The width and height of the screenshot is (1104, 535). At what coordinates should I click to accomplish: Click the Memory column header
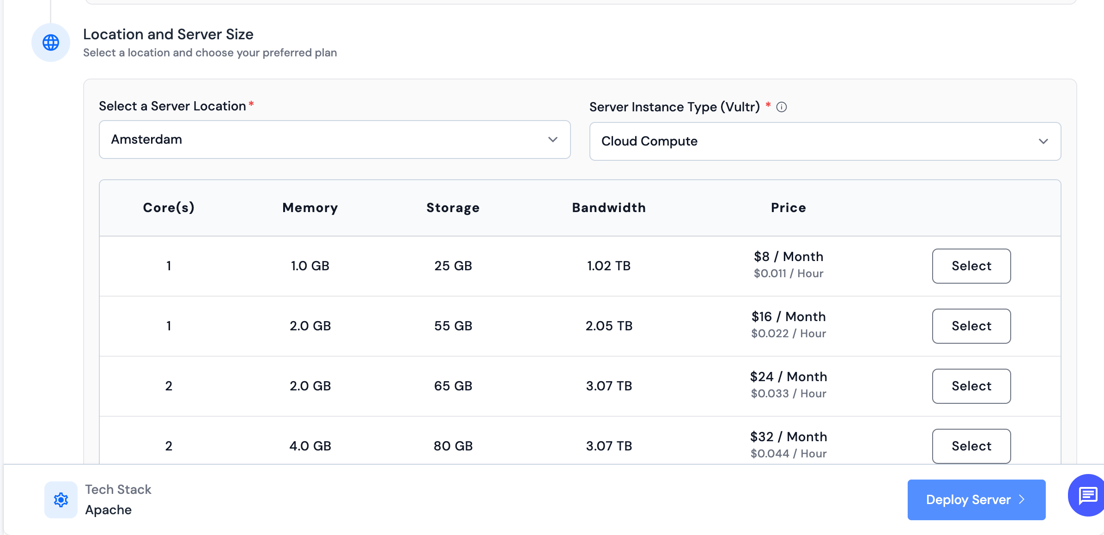[x=309, y=207]
